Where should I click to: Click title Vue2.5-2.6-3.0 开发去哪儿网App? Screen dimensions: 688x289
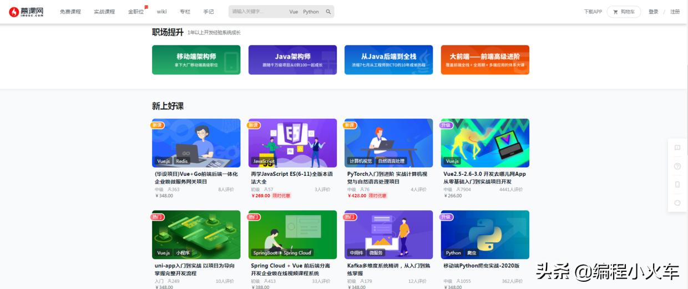point(485,178)
